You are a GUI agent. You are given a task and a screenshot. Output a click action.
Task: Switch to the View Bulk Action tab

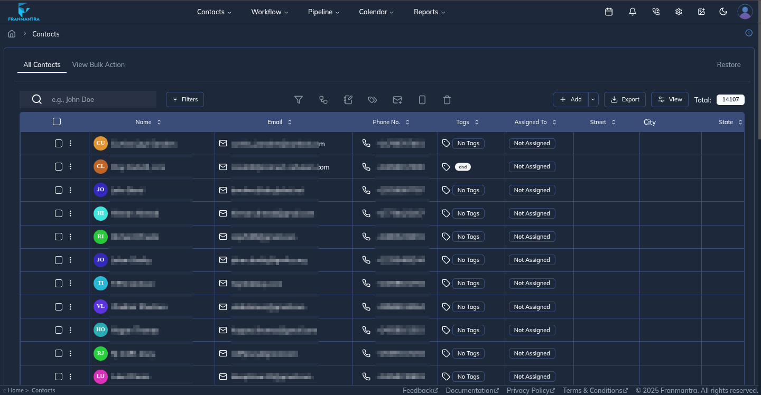tap(98, 64)
